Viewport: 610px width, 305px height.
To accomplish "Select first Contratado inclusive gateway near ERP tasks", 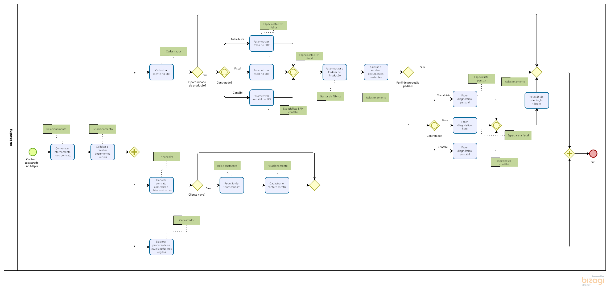I will pos(224,72).
